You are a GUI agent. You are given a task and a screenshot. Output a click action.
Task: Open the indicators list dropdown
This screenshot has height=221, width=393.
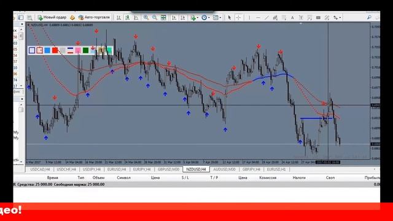click(194, 18)
